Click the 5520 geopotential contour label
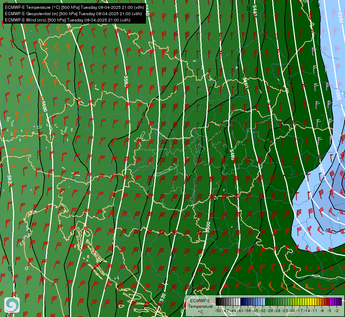 click(162, 300)
